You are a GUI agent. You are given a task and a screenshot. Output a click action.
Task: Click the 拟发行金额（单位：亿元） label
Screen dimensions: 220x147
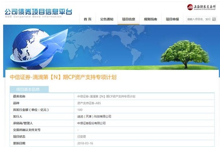click(x=31, y=110)
